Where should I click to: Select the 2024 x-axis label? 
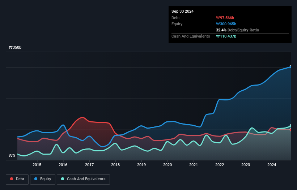coord(272,165)
